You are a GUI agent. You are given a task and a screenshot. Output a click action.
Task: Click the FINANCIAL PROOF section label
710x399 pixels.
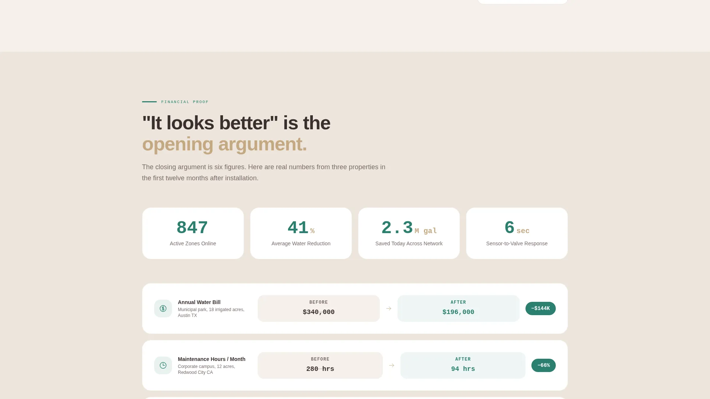[x=185, y=102]
